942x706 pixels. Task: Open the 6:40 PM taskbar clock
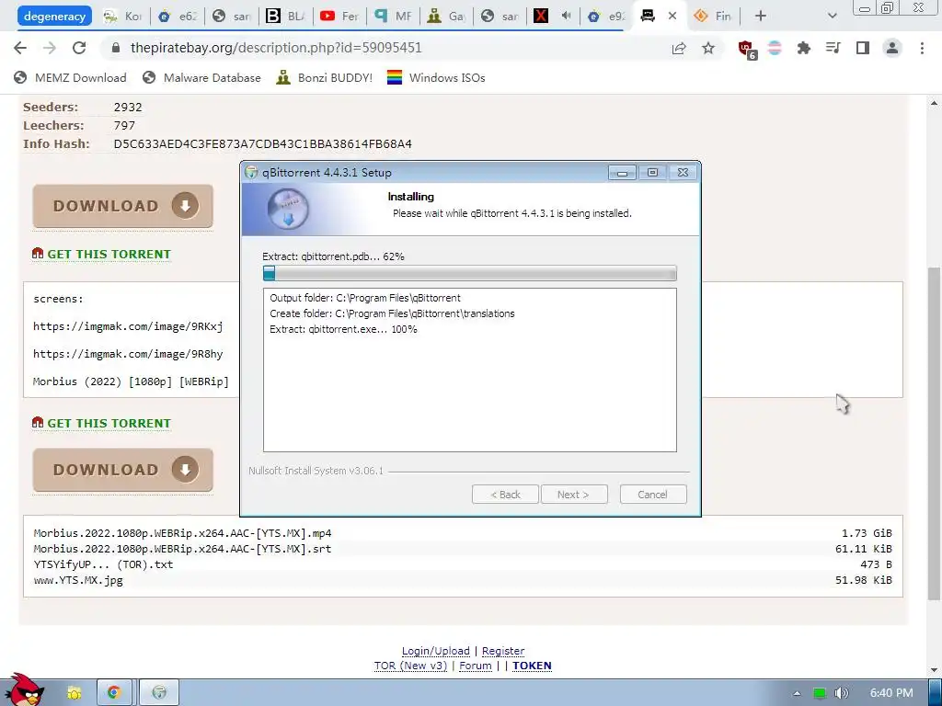(891, 693)
